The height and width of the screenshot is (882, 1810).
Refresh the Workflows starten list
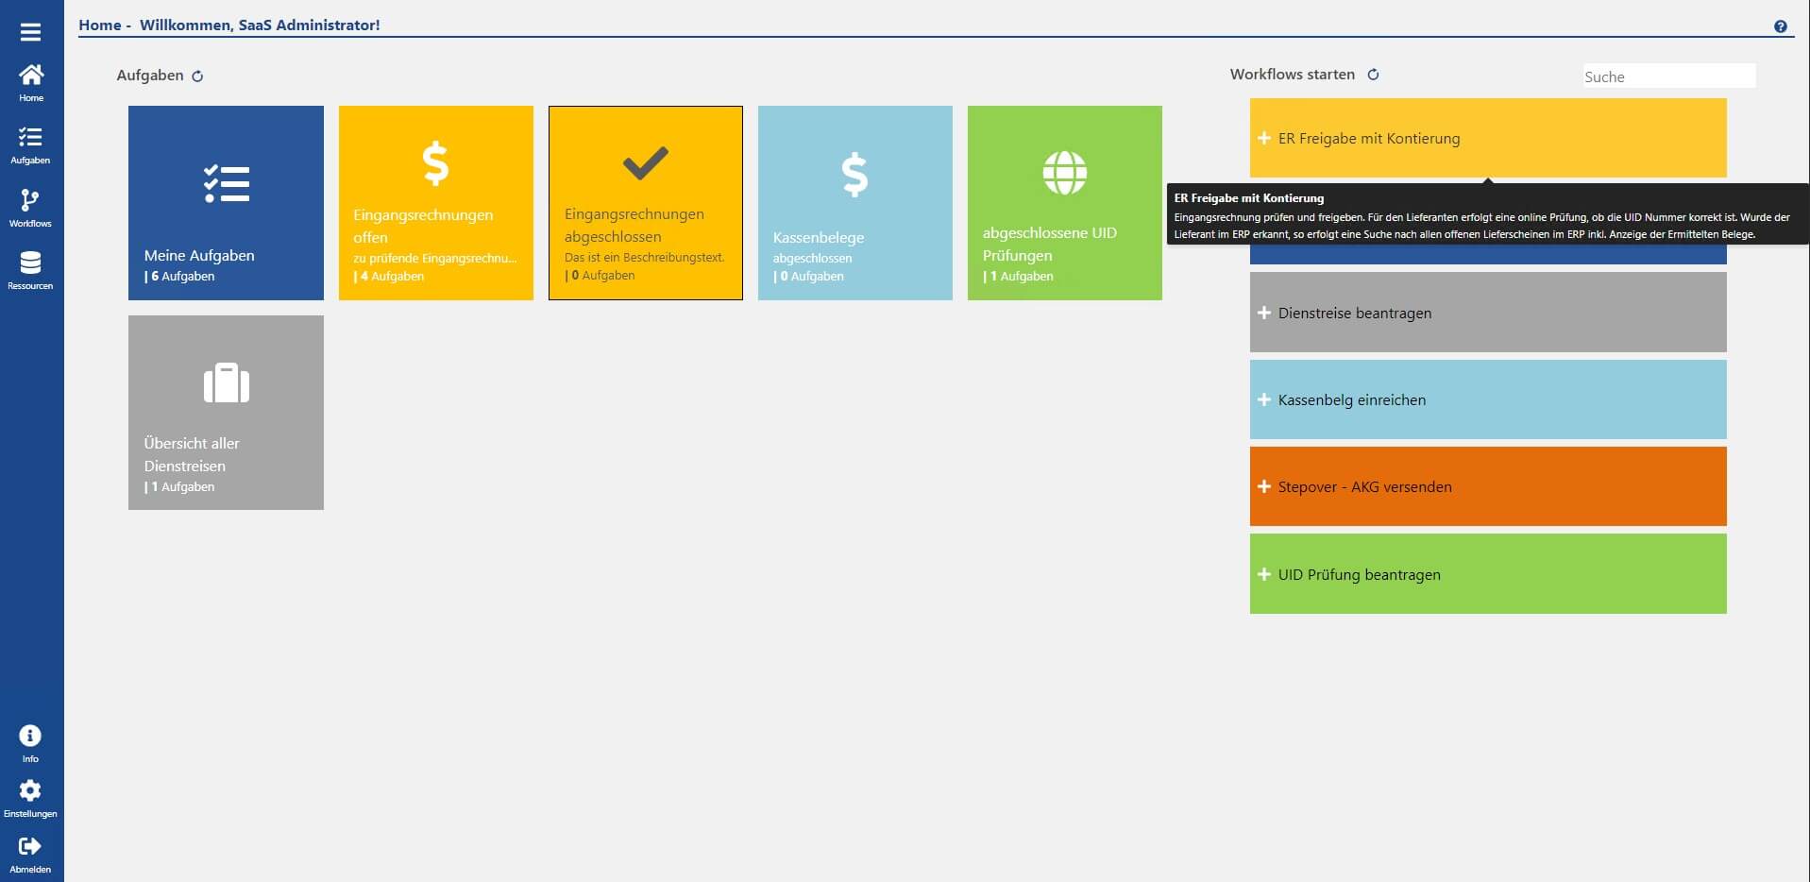point(1373,75)
